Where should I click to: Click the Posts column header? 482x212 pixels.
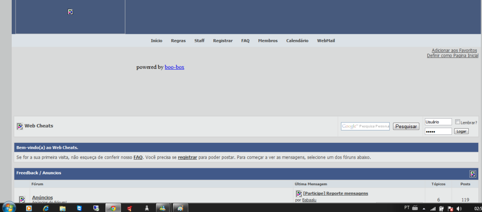(465, 184)
